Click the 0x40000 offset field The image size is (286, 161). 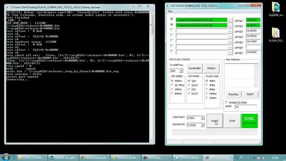253,25
